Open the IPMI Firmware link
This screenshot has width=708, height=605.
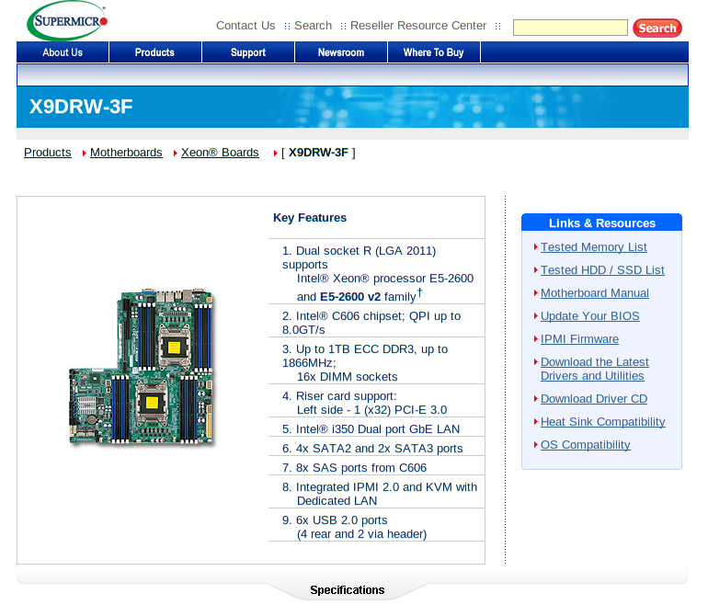(x=579, y=339)
